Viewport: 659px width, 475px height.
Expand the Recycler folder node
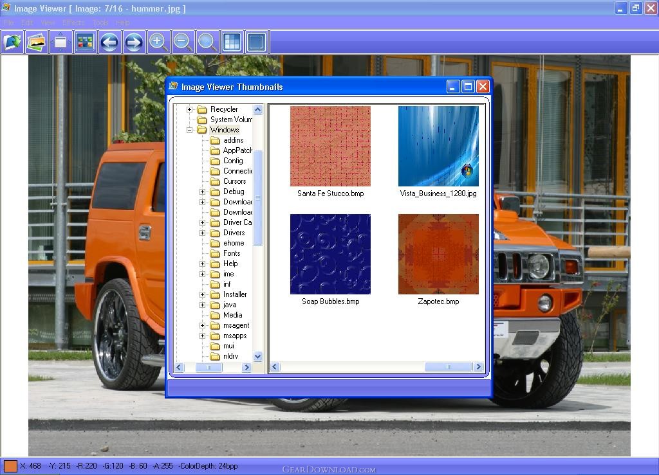point(190,109)
